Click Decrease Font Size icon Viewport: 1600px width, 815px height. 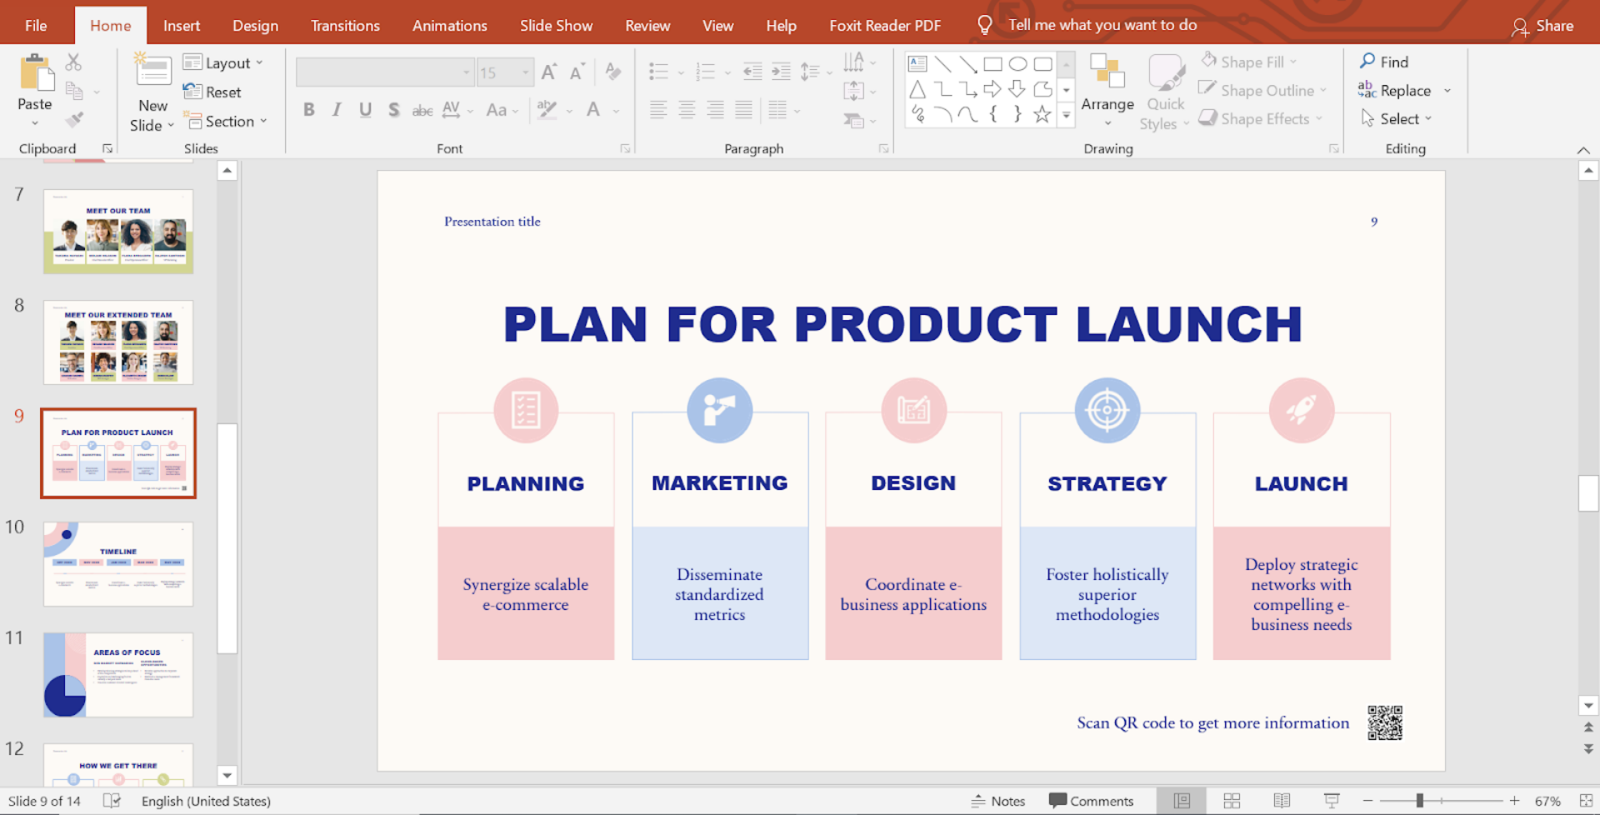click(x=577, y=72)
